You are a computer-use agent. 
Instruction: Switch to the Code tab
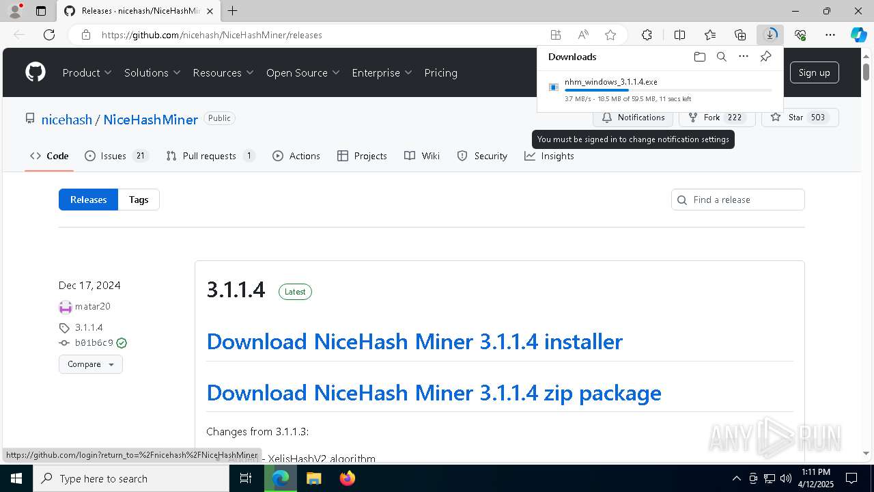click(x=49, y=156)
